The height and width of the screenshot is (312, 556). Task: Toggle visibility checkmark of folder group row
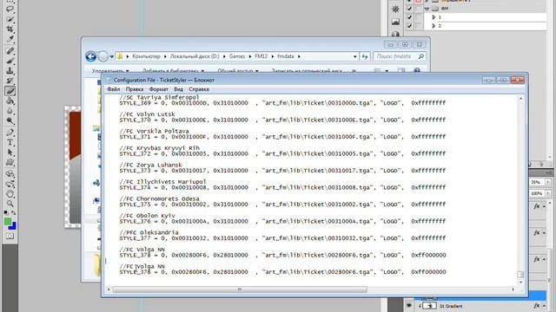tap(409, 8)
